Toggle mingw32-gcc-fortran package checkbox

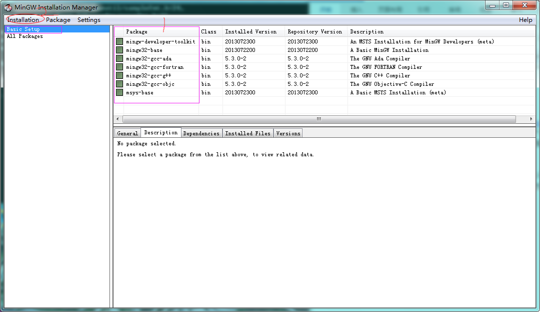coord(119,67)
